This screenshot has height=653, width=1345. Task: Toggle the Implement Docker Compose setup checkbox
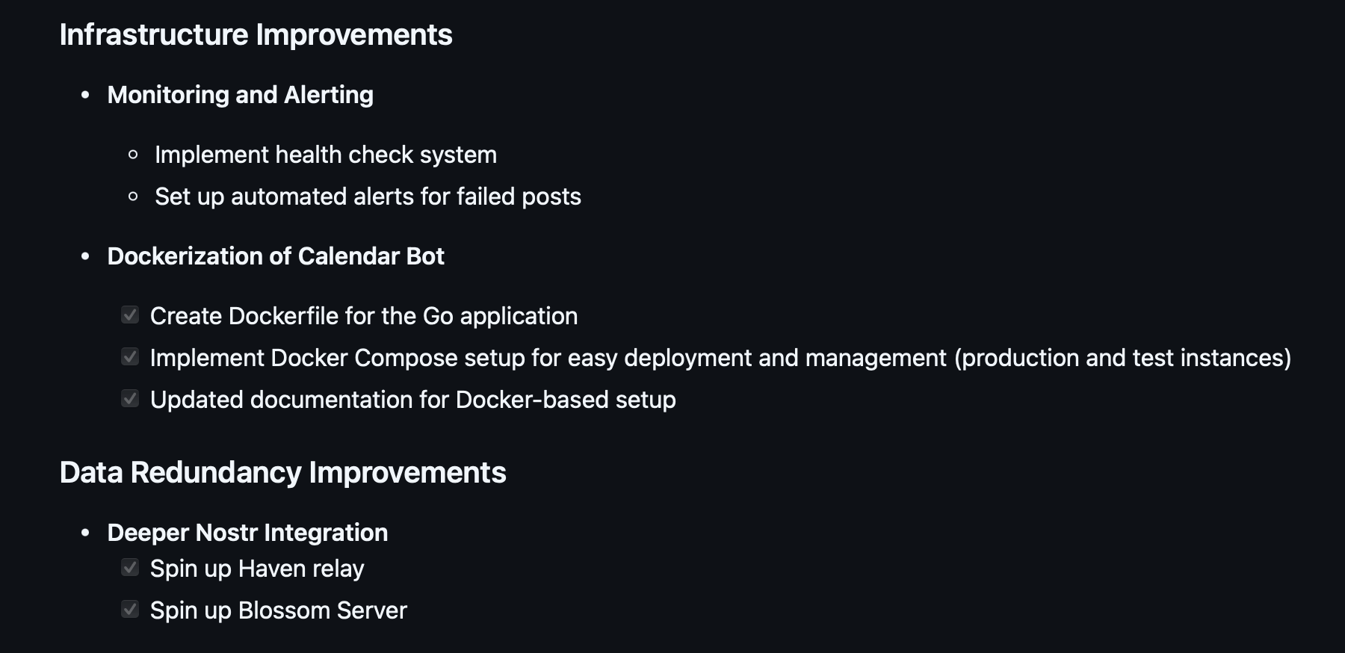130,357
